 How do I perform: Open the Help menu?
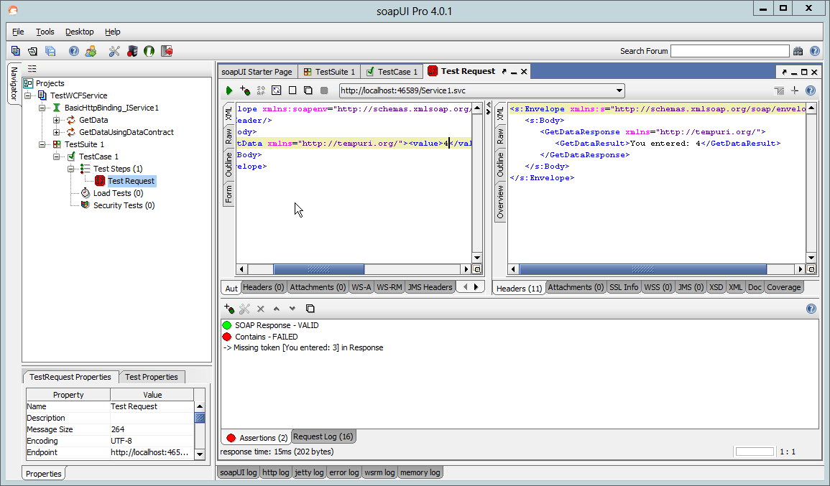(x=112, y=32)
